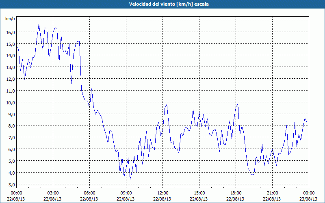Viewport: 325px width, 203px height.
Task: Click the 12,0 y-axis value
Action: pos(11,79)
